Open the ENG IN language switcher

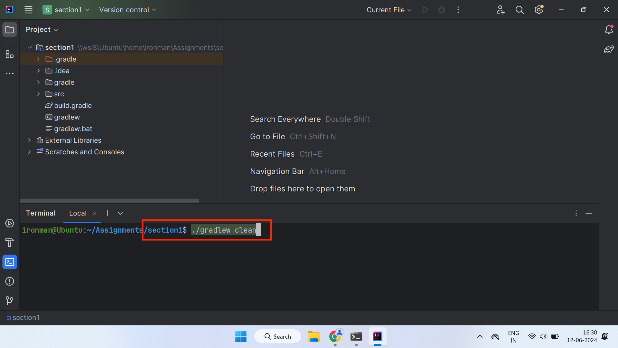(x=514, y=336)
